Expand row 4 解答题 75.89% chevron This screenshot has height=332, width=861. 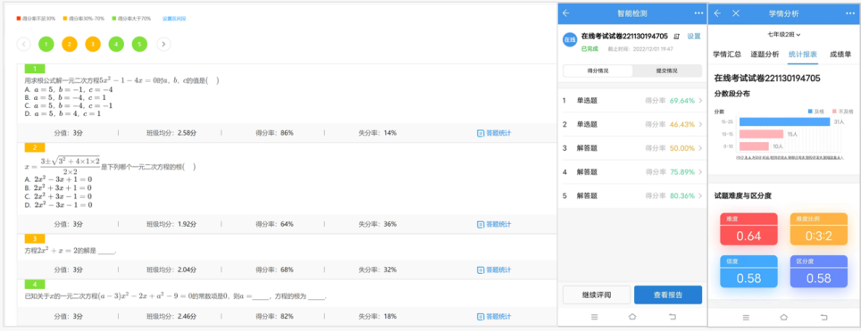700,171
